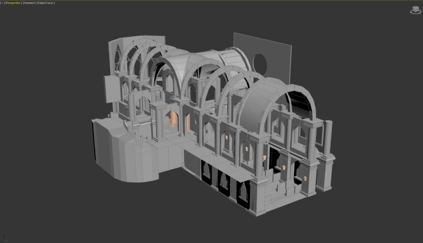
Task: Open the Edged Faces display menu
Action: coord(45,3)
